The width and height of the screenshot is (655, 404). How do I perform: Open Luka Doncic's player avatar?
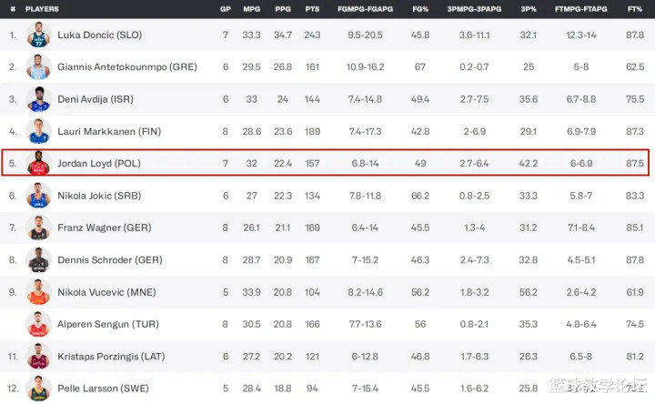(38, 35)
